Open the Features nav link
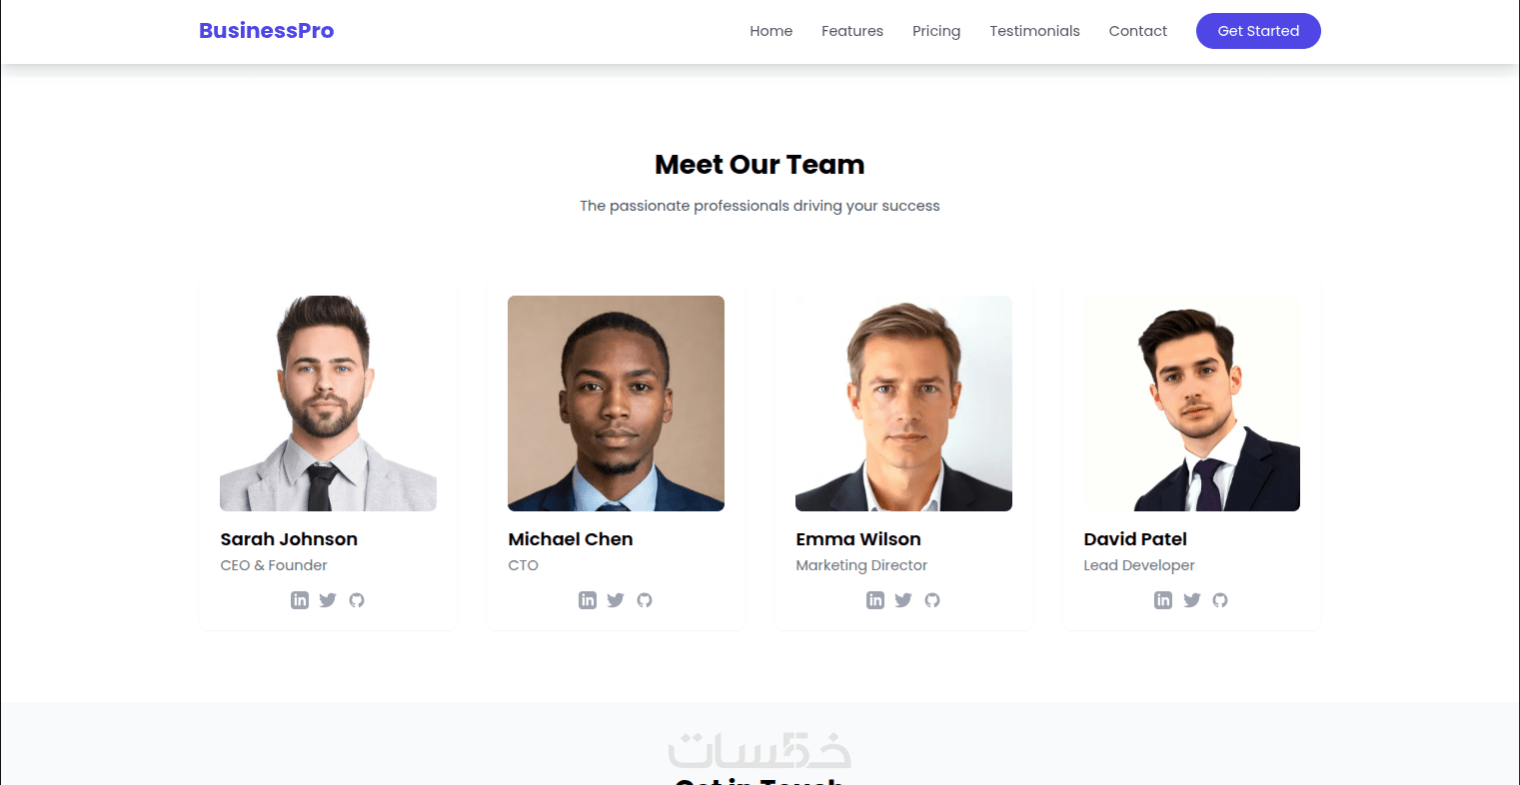This screenshot has height=785, width=1520. pyautogui.click(x=852, y=31)
